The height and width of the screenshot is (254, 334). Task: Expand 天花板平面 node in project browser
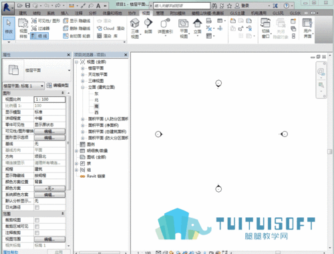pyautogui.click(x=83, y=74)
